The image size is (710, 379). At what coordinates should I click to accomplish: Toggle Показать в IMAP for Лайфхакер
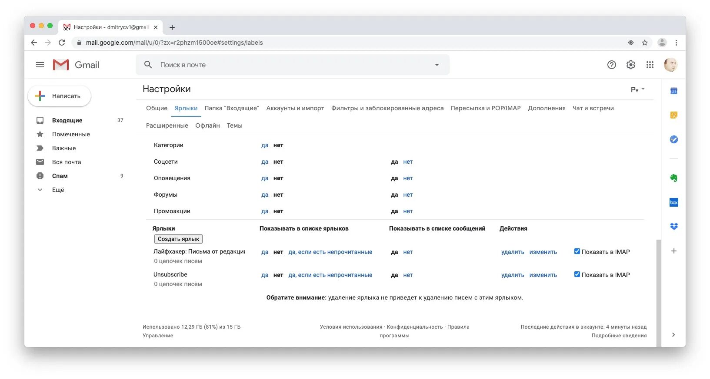[x=577, y=251]
